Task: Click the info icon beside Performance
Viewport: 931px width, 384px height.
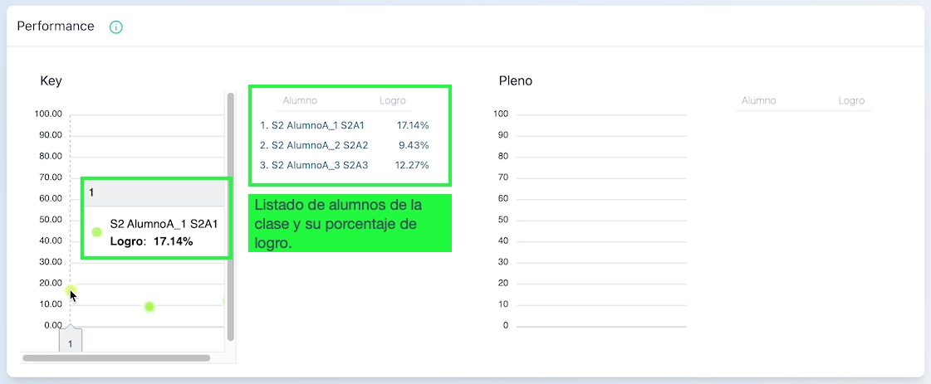Action: tap(116, 27)
